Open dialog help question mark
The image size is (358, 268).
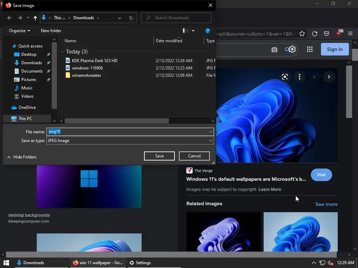click(x=208, y=31)
